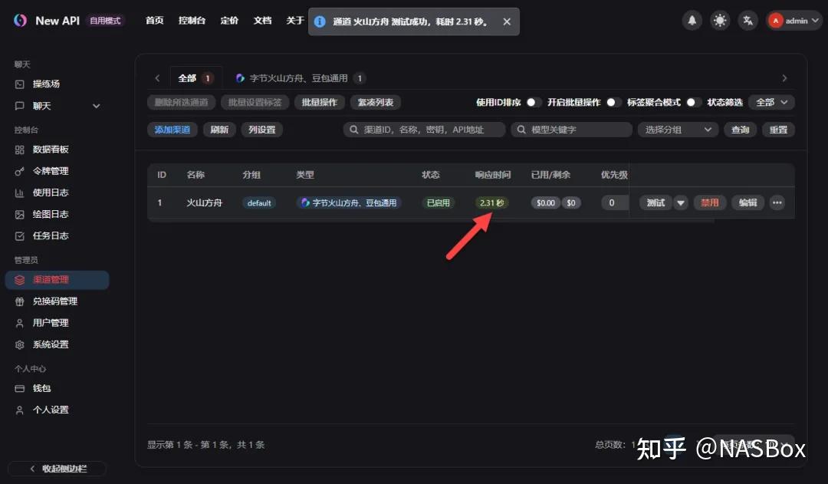The width and height of the screenshot is (828, 484).
Task: Select the 全部 tab
Action: tap(195, 78)
